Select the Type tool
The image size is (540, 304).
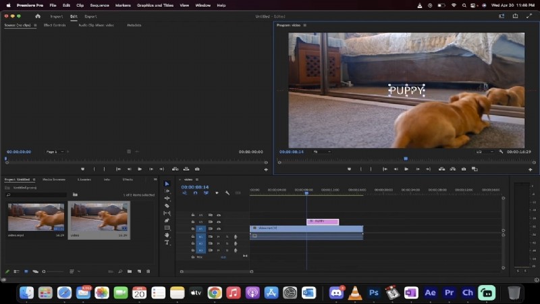(167, 243)
